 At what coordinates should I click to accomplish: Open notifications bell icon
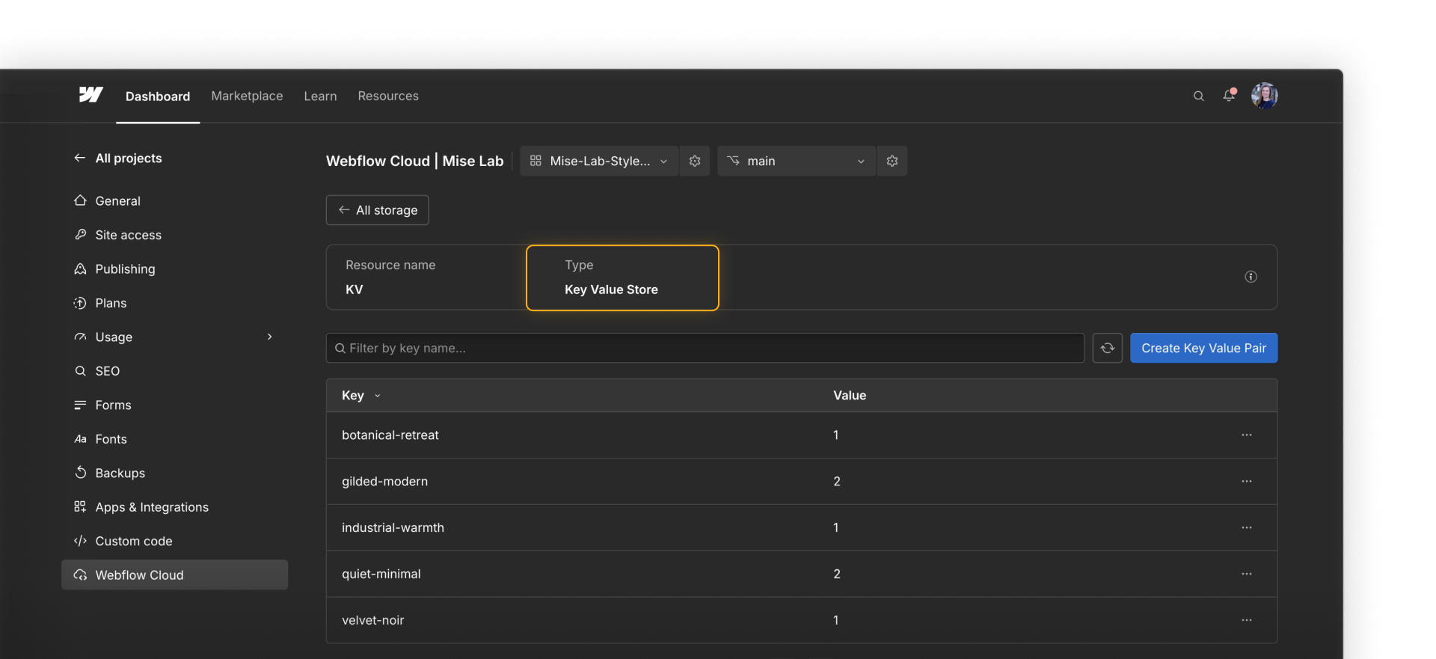point(1229,95)
